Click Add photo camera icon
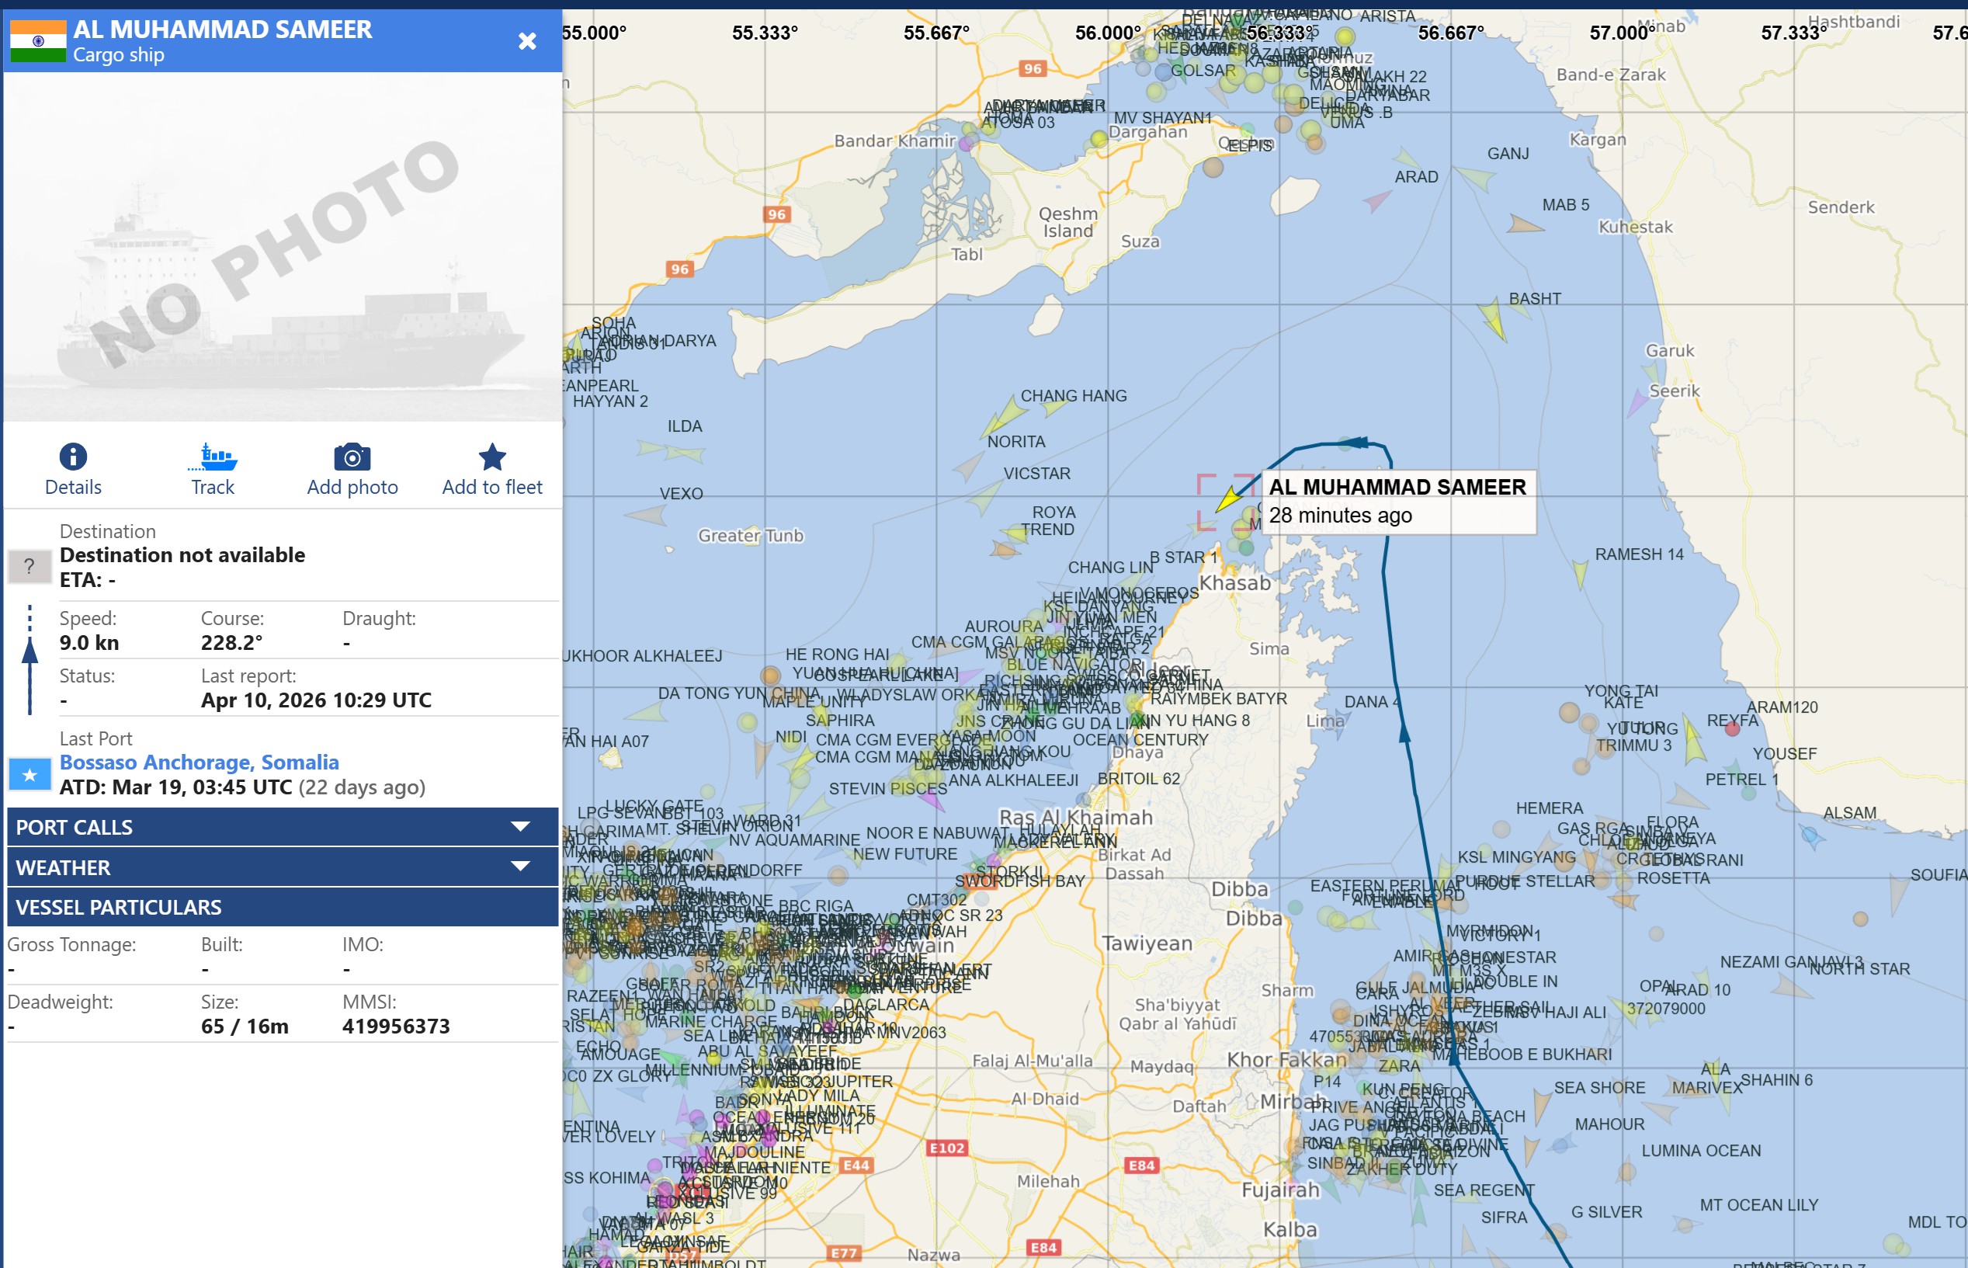 (352, 457)
